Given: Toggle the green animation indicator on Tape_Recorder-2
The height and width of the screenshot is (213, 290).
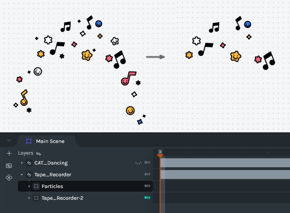Looking at the screenshot, I should [x=147, y=198].
